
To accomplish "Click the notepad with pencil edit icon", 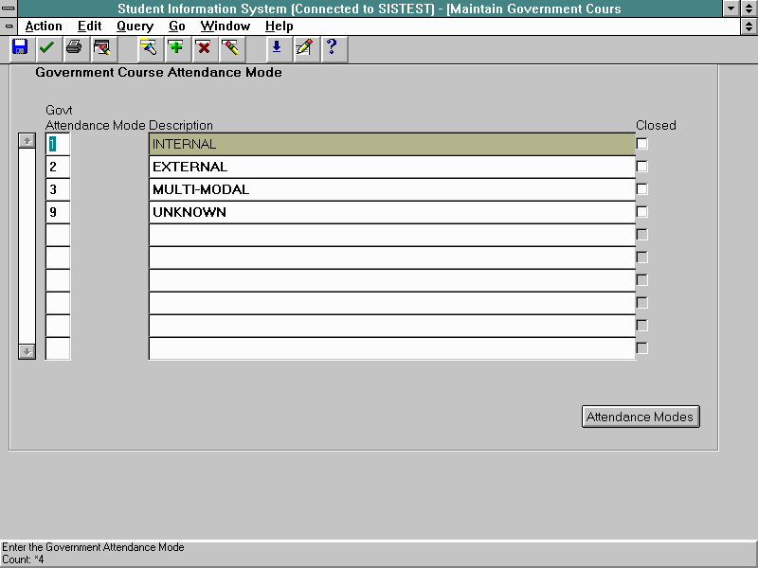I will [x=303, y=47].
